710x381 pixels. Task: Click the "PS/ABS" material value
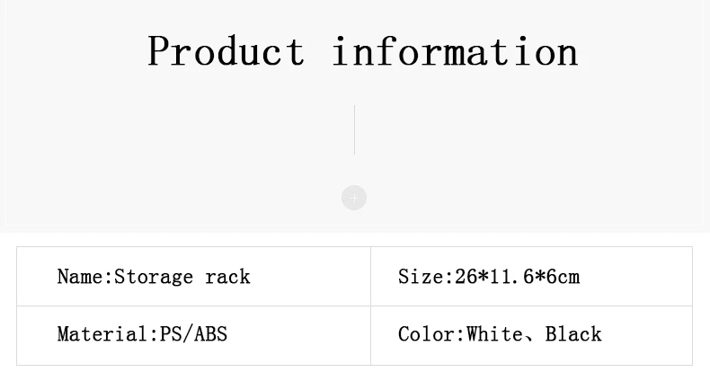click(x=193, y=334)
